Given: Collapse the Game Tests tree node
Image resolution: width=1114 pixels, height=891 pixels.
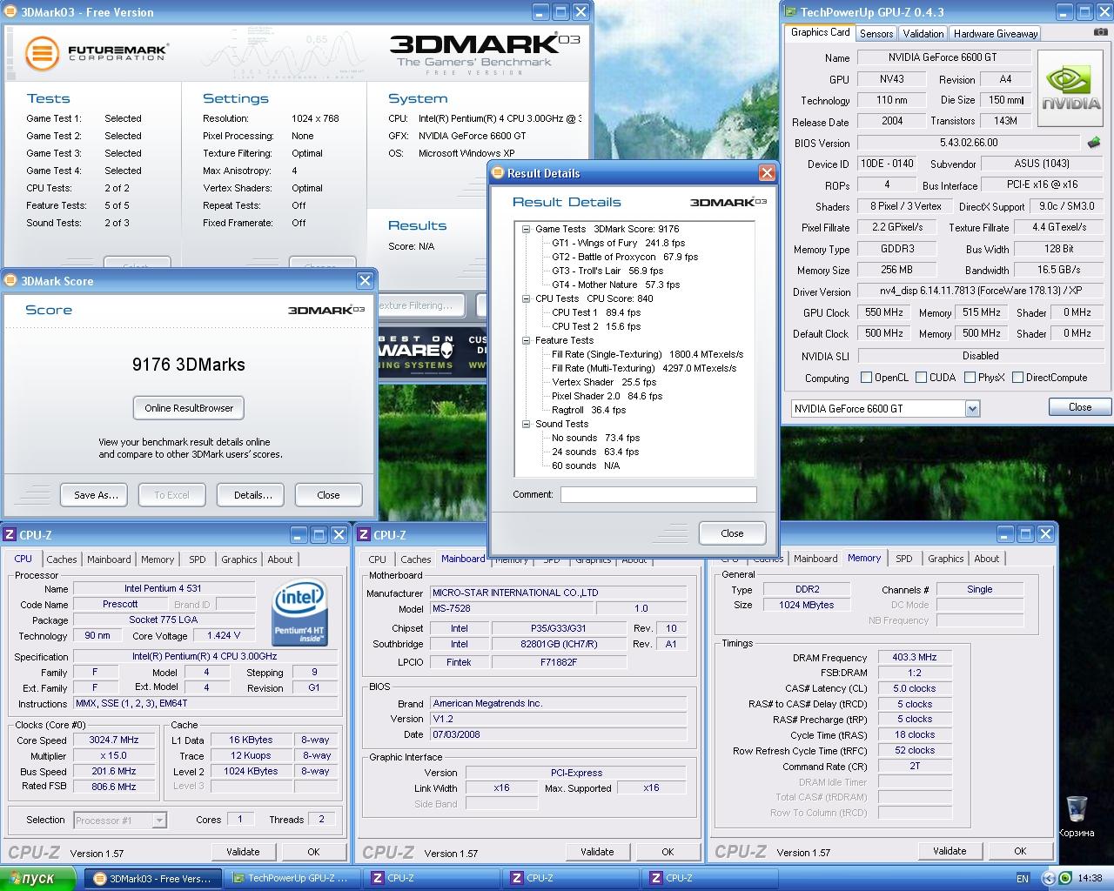Looking at the screenshot, I should click(x=527, y=229).
